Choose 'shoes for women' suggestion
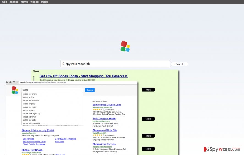This screenshot has height=155, width=244. tap(31, 100)
